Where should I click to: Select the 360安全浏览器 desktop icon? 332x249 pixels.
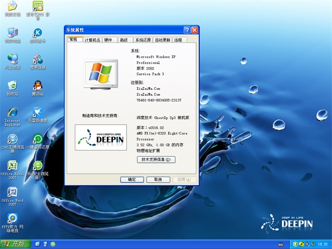(x=37, y=167)
